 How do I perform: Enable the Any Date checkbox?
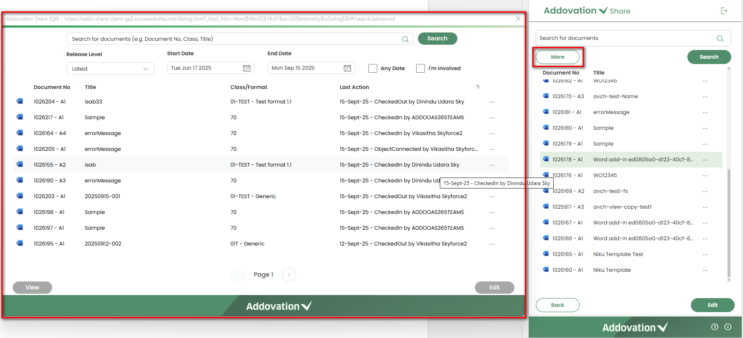click(373, 68)
